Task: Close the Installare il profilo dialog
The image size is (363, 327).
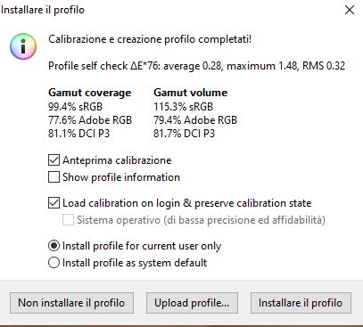Action: tap(350, 10)
